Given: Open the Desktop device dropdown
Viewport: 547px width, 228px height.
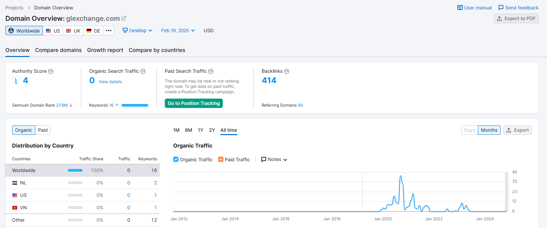Looking at the screenshot, I should click(x=138, y=31).
